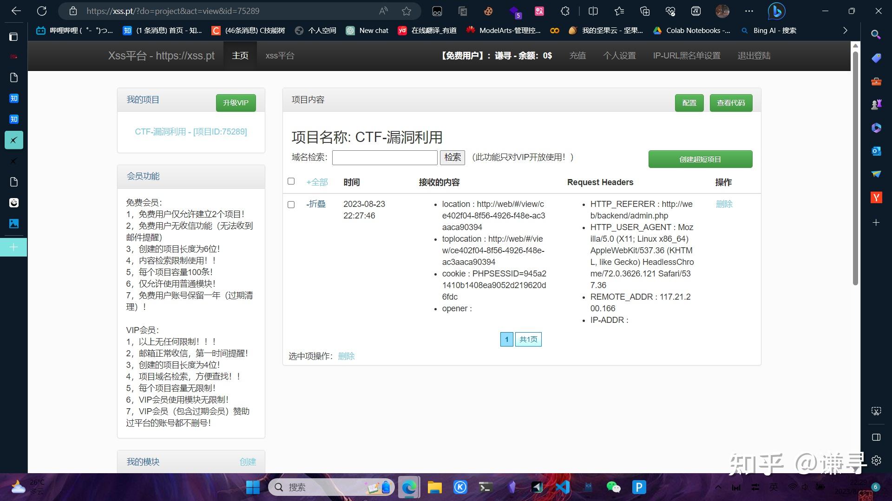Expand hidden bookmarks with the favorites bar chevron

845,30
